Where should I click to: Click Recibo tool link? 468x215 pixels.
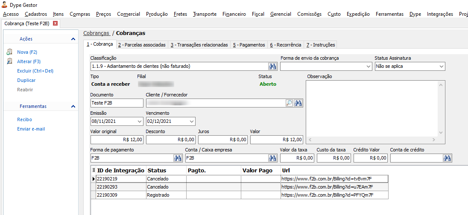click(x=24, y=119)
